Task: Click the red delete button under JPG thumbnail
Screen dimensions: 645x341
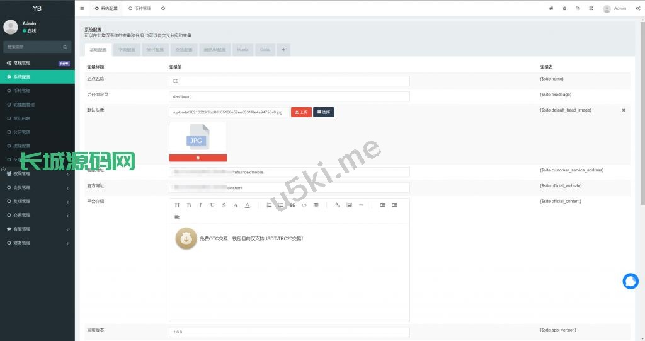Action: [x=198, y=158]
